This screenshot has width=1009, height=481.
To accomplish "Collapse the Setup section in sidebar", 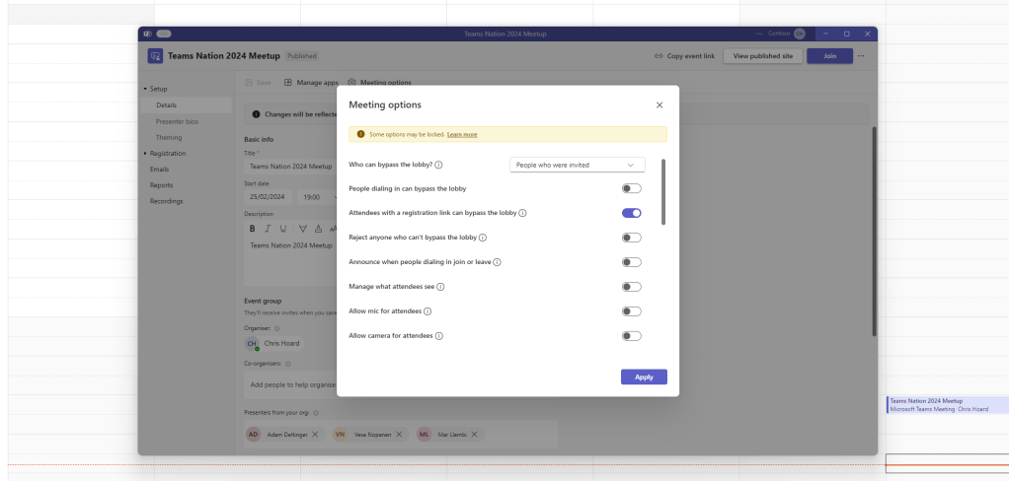I will coord(144,90).
